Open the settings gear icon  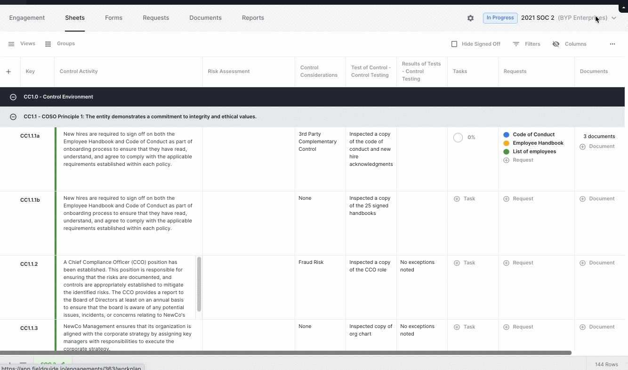pos(470,18)
